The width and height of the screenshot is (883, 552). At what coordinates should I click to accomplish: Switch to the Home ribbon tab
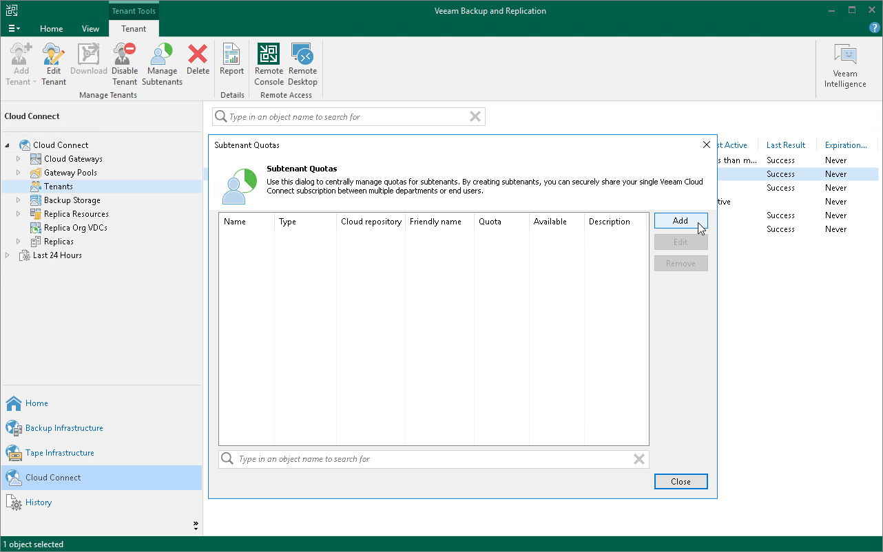point(52,29)
